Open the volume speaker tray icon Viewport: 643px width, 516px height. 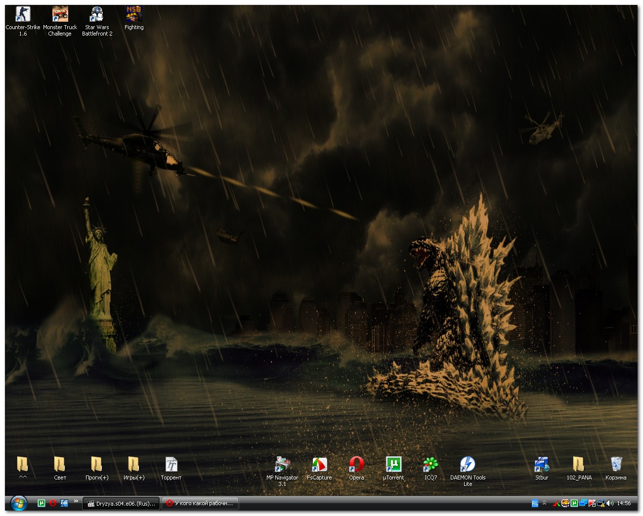(x=610, y=504)
